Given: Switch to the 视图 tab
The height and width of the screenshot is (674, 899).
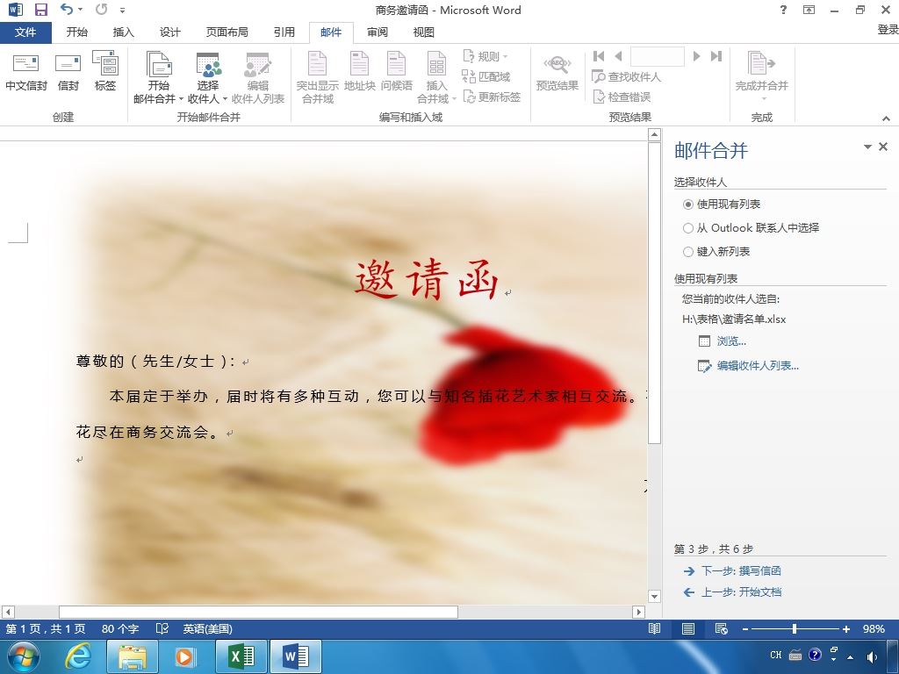Looking at the screenshot, I should tap(423, 32).
